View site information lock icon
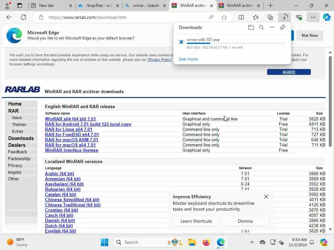This screenshot has width=334, height=250. click(41, 17)
